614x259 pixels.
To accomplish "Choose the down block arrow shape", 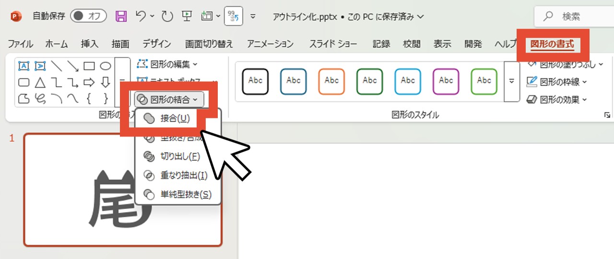I will (106, 82).
